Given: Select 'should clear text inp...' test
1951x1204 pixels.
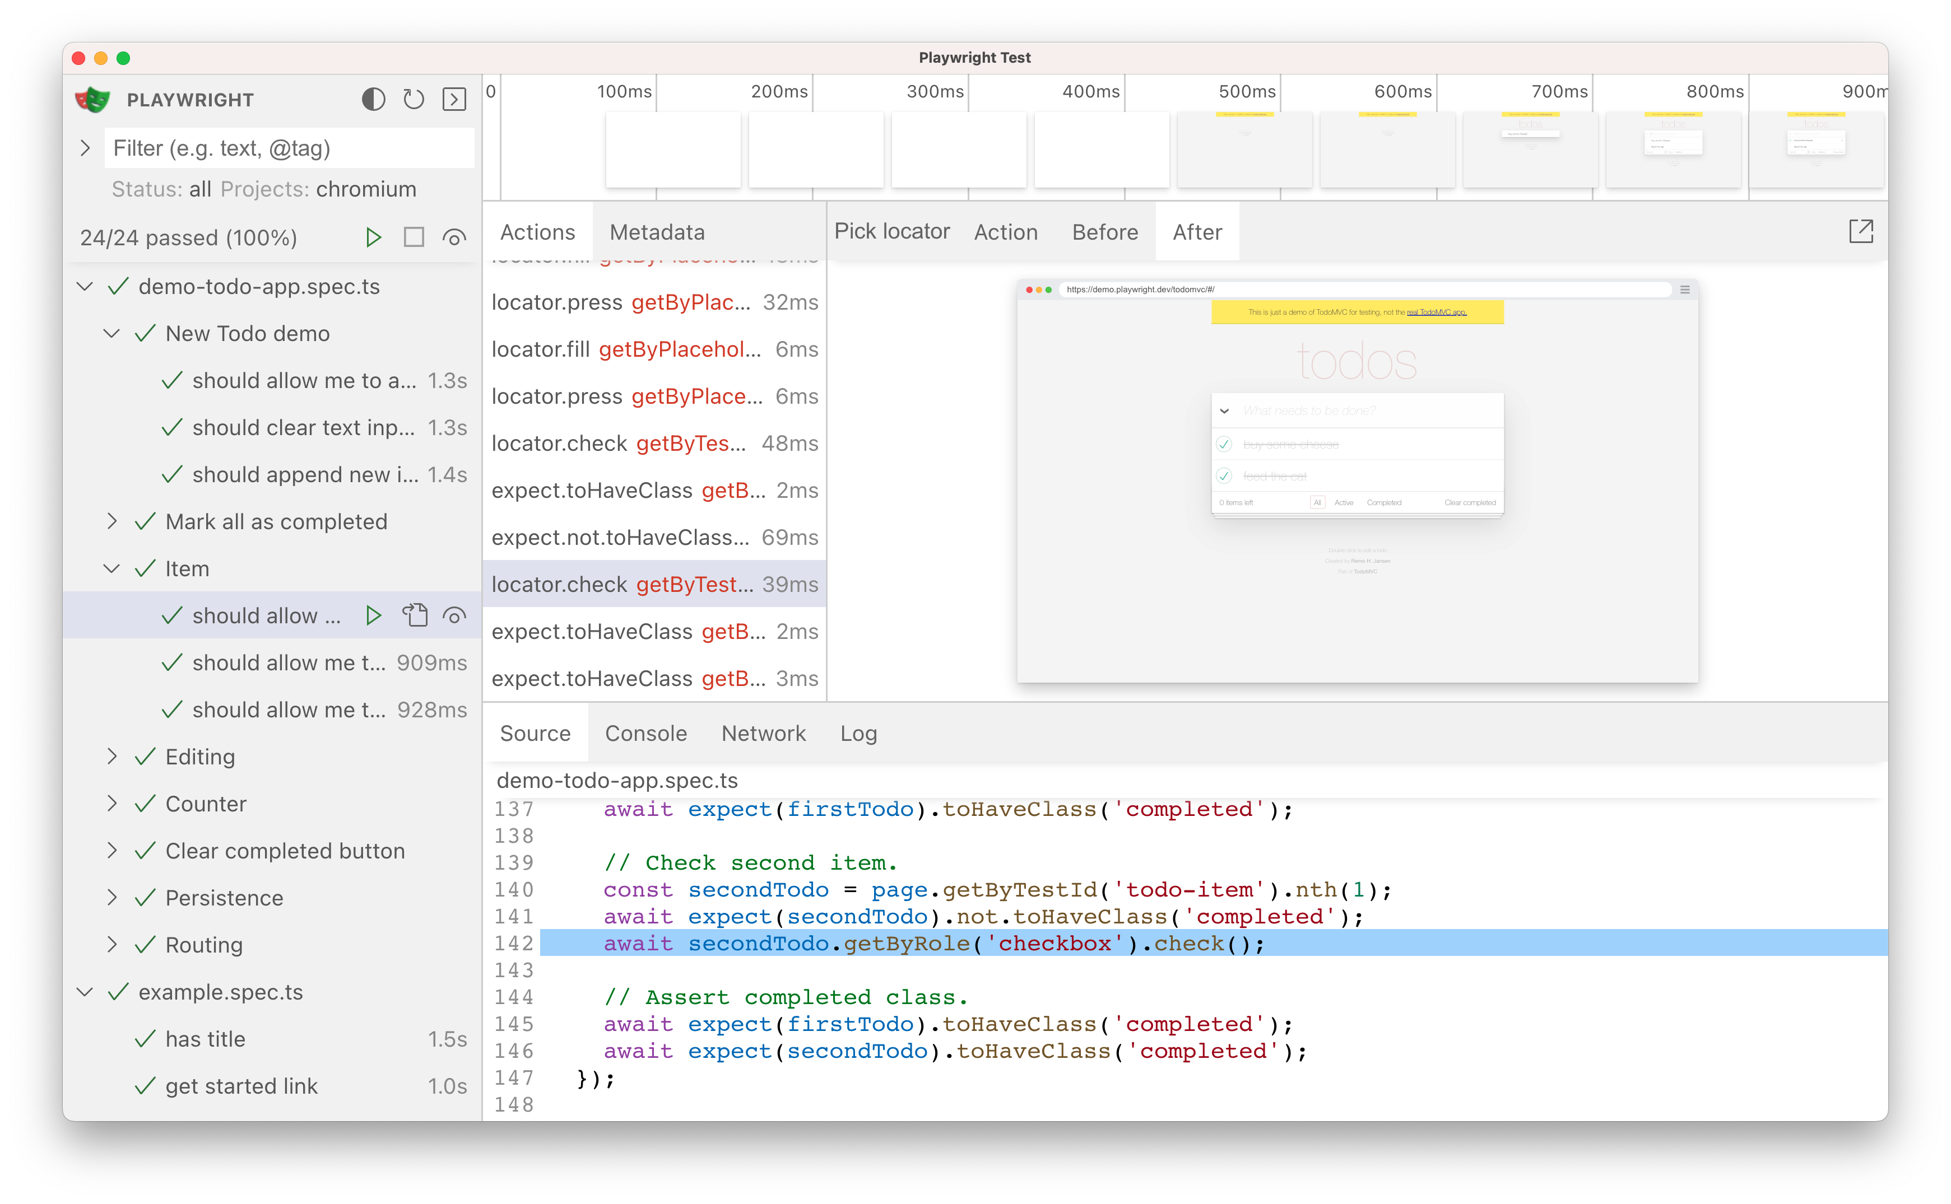Looking at the screenshot, I should (x=272, y=428).
